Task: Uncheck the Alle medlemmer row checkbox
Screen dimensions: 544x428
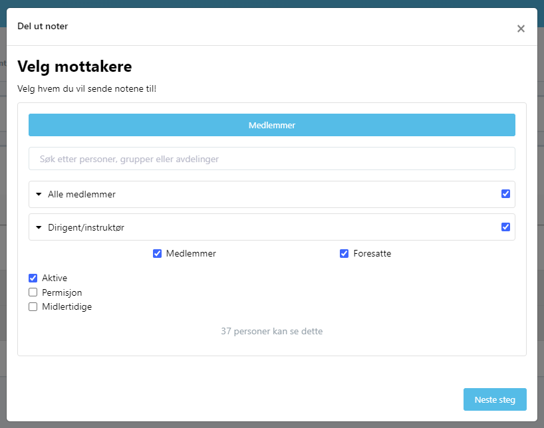Action: tap(505, 194)
